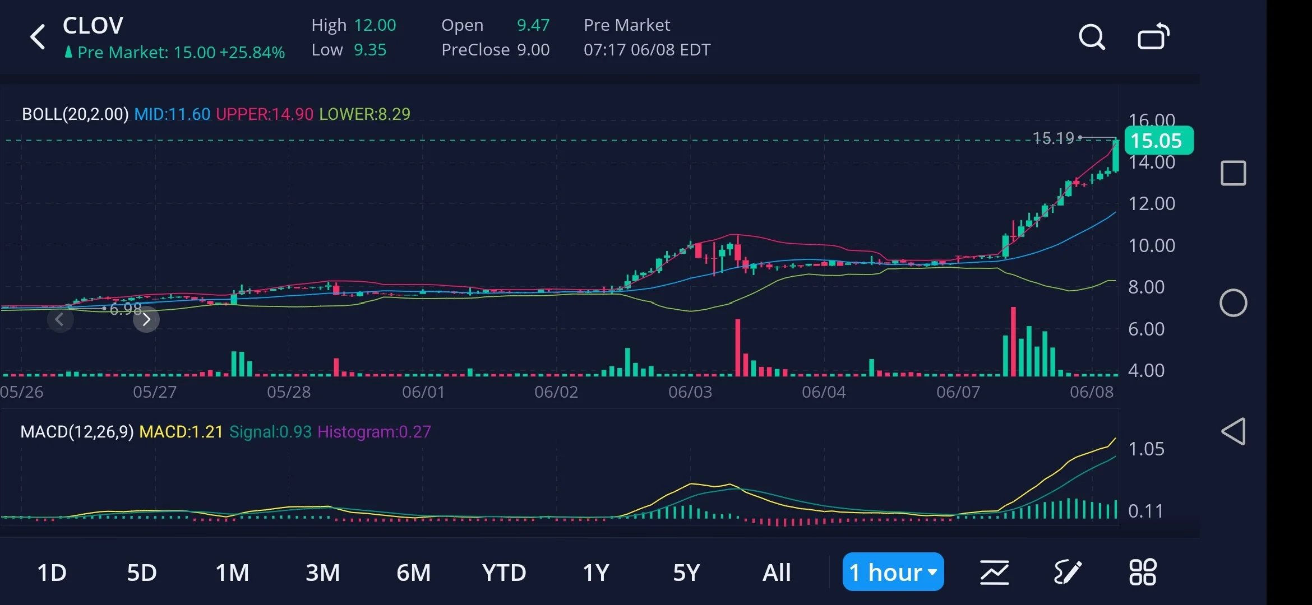Image resolution: width=1312 pixels, height=605 pixels.
Task: Tap the Android home circle button
Action: 1234,303
